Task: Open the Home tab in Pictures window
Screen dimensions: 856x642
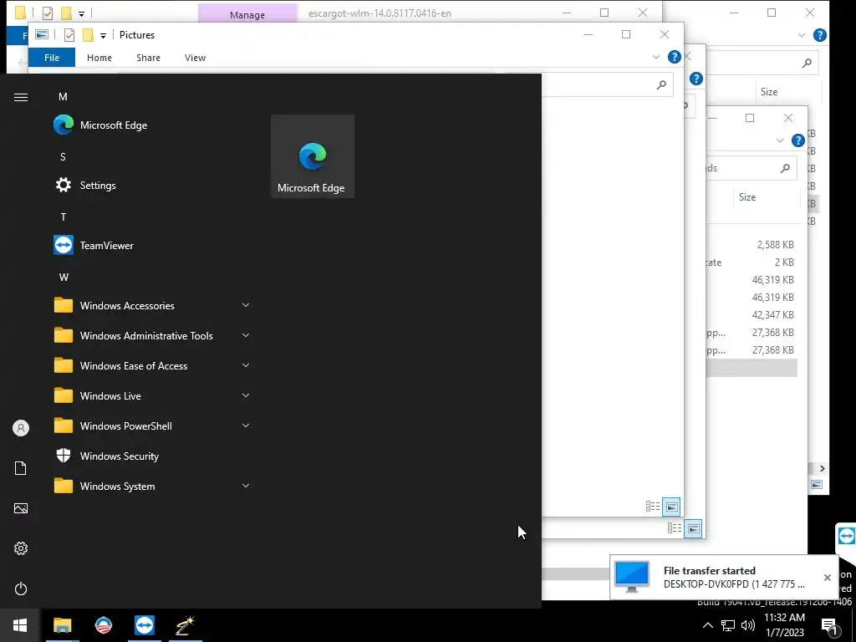Action: [x=99, y=58]
